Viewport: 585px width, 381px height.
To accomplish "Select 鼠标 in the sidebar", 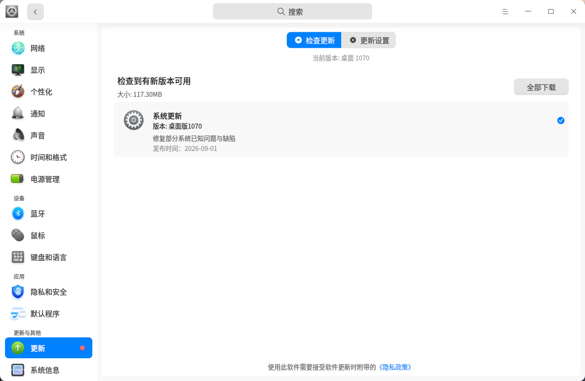I will (49, 236).
